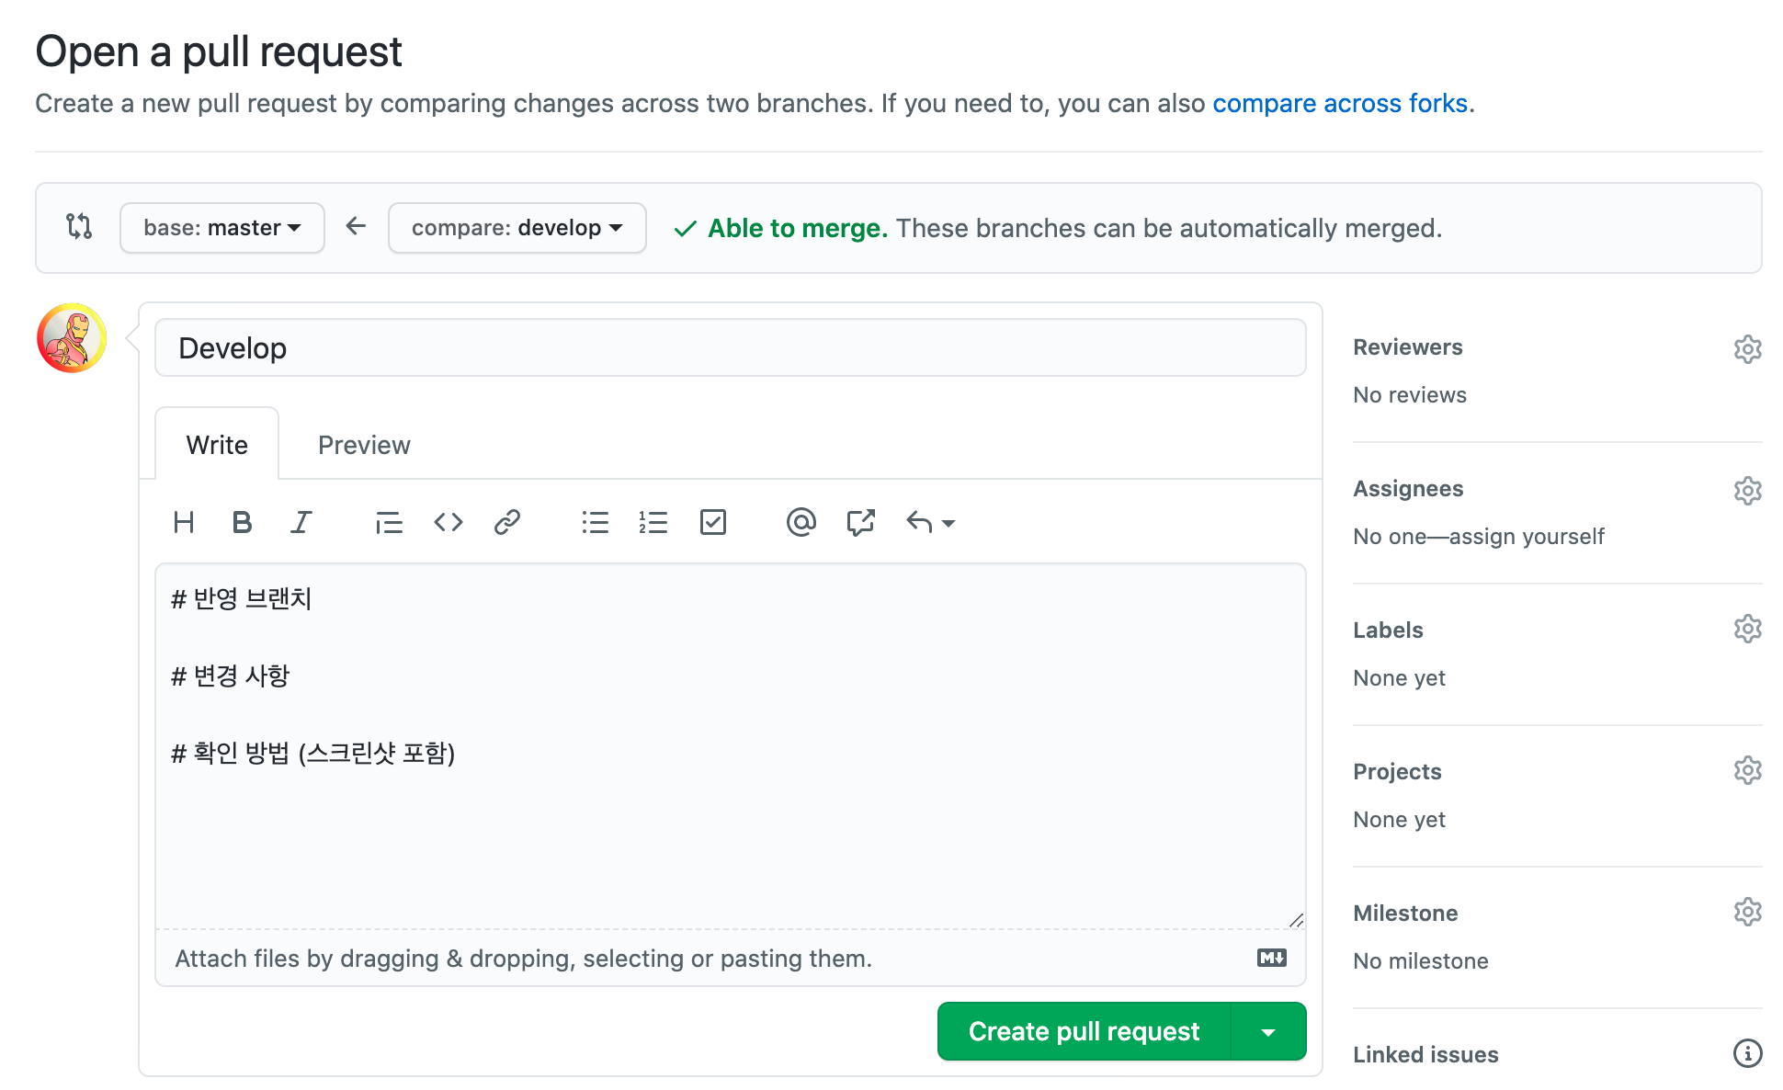Click the heading formatting icon

click(184, 523)
